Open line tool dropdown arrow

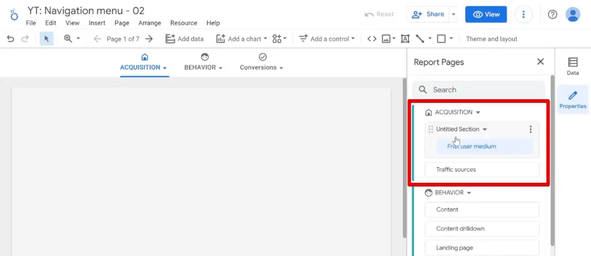tap(430, 39)
